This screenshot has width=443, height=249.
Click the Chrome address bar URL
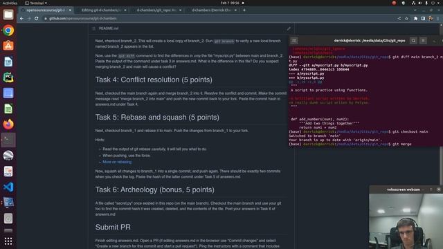pyautogui.click(x=83, y=19)
